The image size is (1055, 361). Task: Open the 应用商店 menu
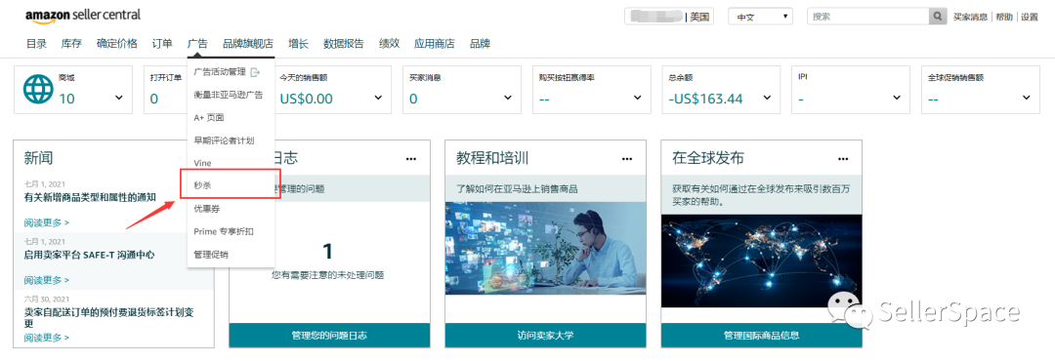coord(434,44)
